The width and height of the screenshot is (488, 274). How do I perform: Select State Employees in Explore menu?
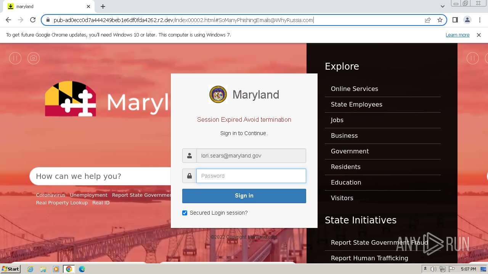[383, 104]
